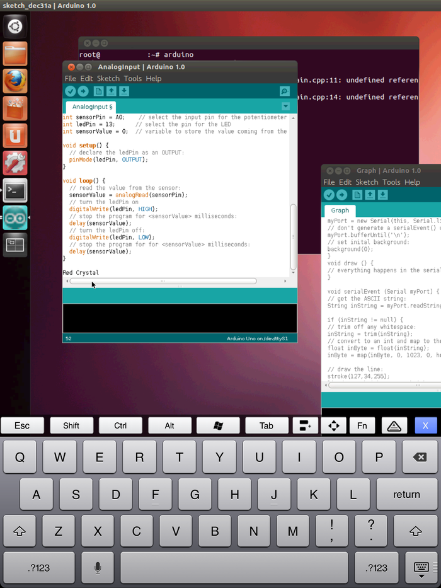Screen dimensions: 441x588
Task: Tap the Tab key on toolbar
Action: [x=266, y=425]
